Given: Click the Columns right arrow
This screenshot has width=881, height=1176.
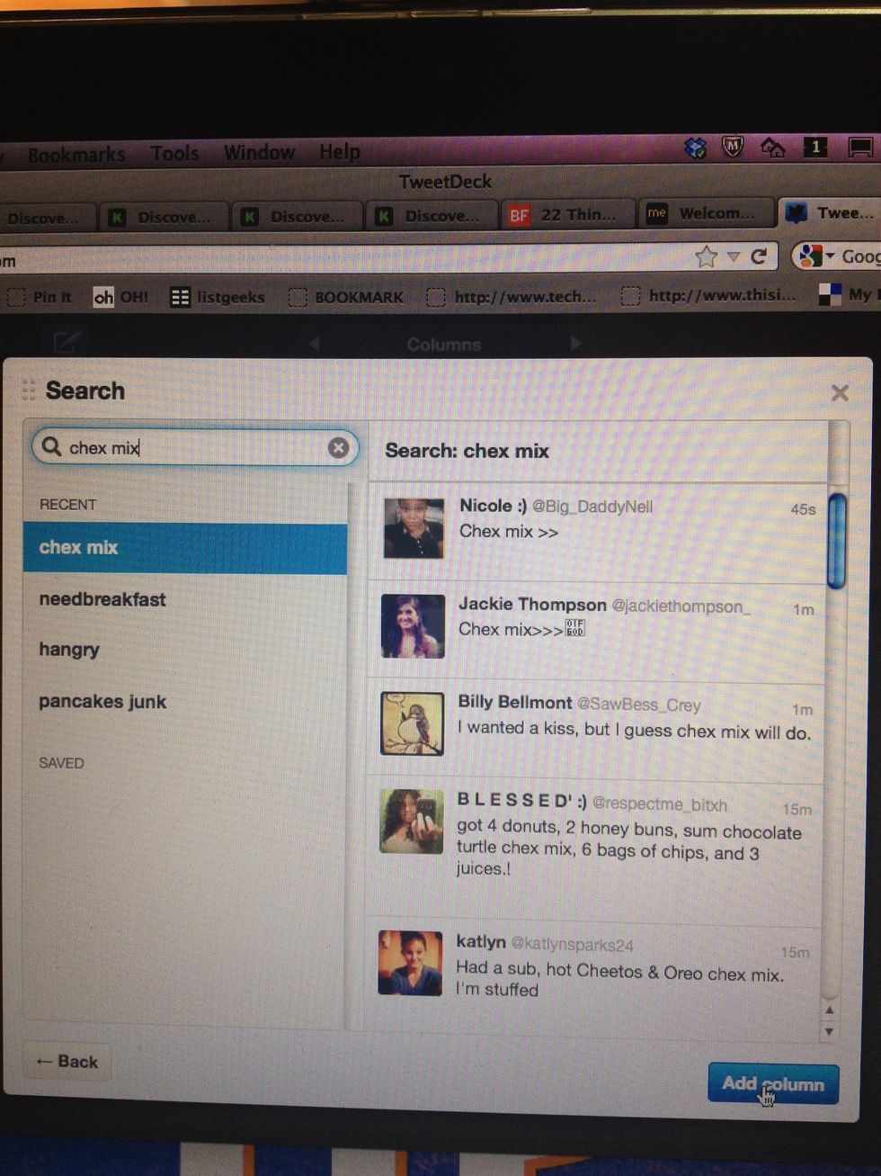Looking at the screenshot, I should [575, 343].
